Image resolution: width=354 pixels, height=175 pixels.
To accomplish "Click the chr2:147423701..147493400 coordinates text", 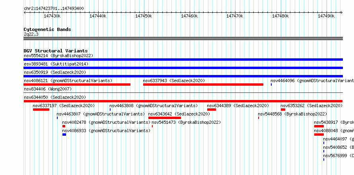I will (x=54, y=8).
